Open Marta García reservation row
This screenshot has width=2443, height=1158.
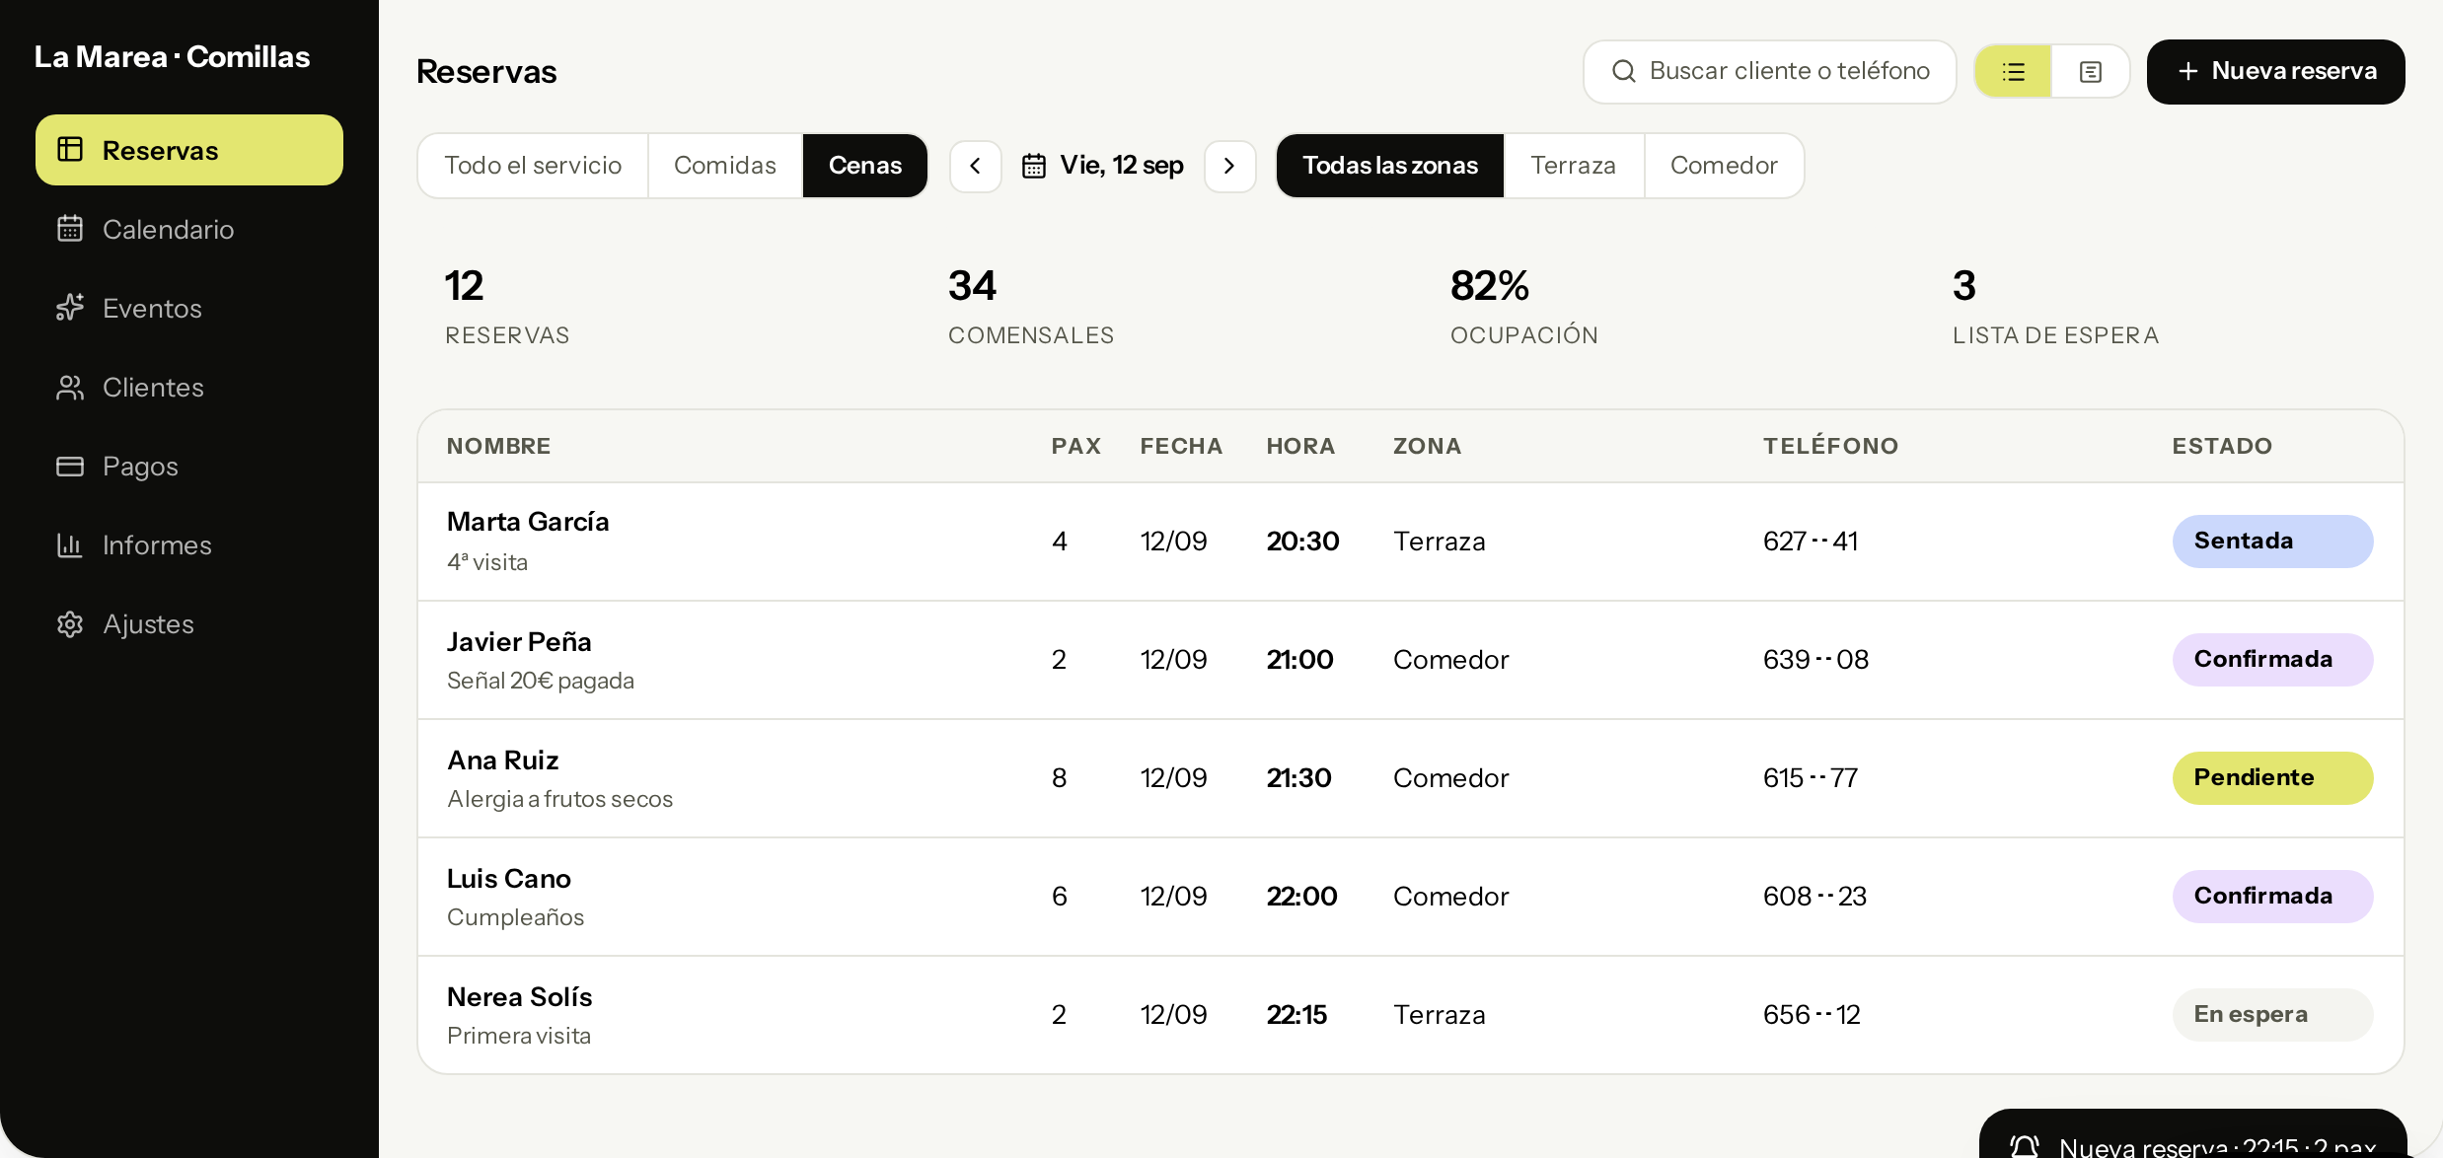[1410, 542]
